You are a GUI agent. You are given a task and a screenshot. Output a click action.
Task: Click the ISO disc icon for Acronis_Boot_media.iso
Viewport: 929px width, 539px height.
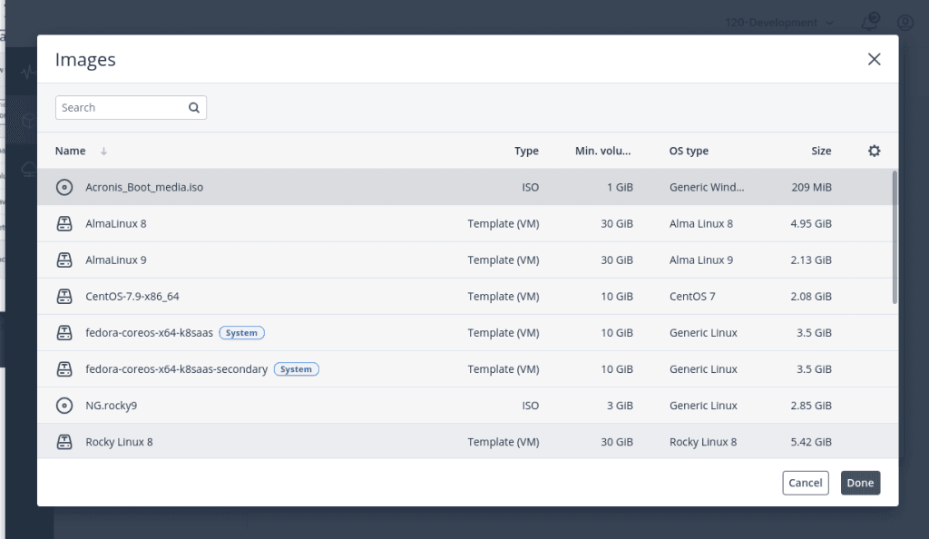(64, 187)
